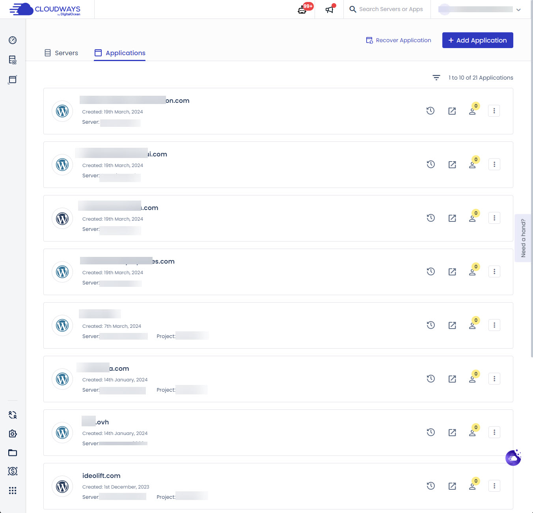Click the text '1 to 10 of 21 Applications'
The image size is (533, 513).
481,78
